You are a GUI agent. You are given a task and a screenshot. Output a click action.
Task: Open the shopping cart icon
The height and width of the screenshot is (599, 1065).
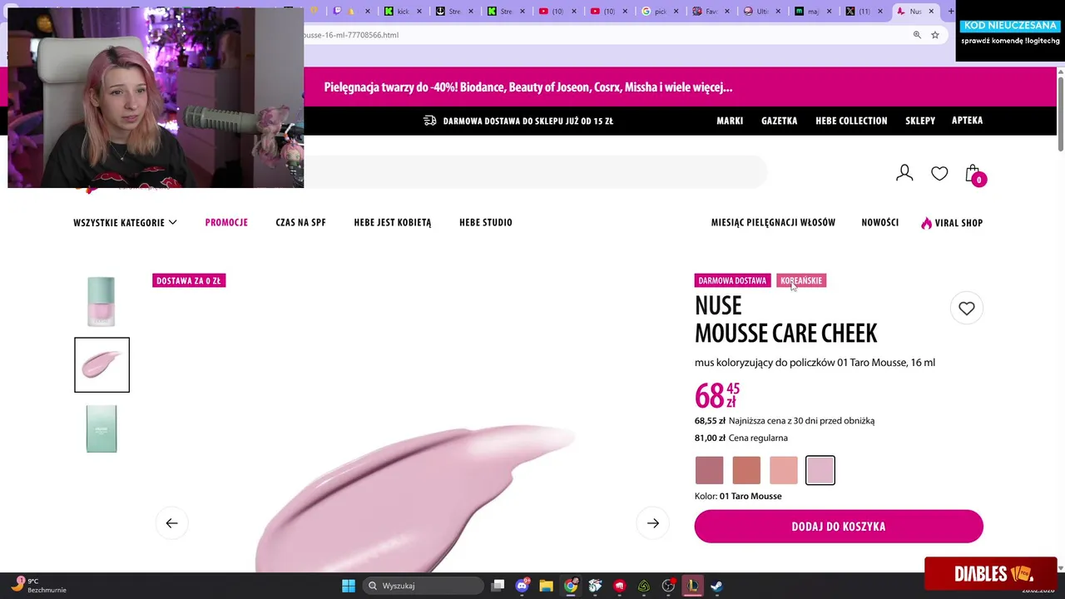(973, 173)
